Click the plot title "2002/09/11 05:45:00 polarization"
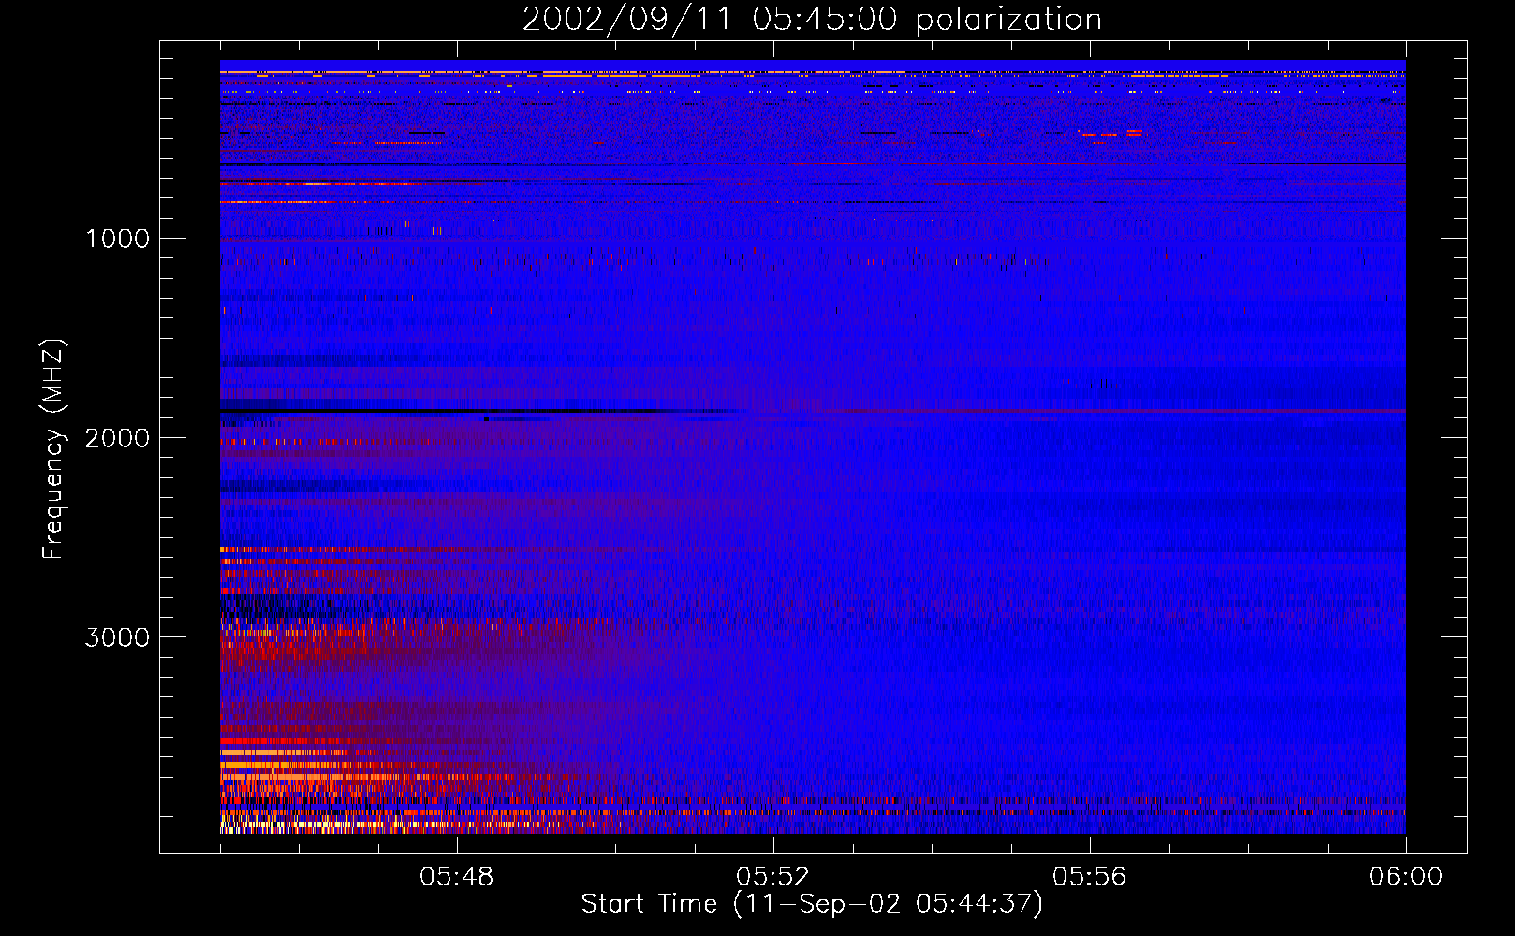Image resolution: width=1515 pixels, height=936 pixels. point(812,20)
